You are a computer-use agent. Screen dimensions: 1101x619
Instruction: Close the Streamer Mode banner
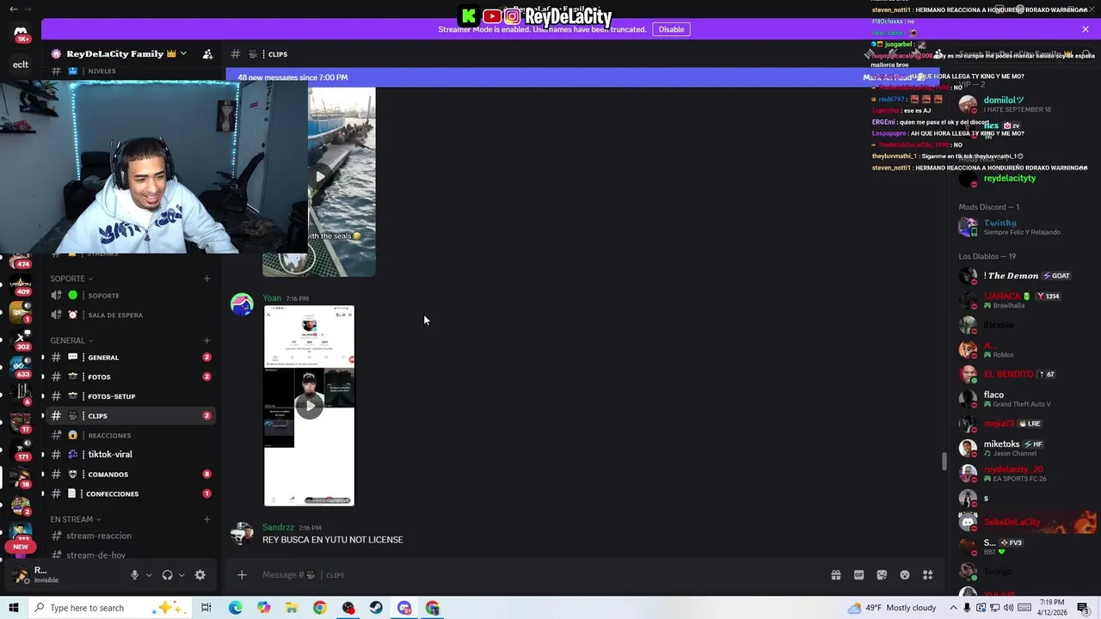coord(1085,29)
